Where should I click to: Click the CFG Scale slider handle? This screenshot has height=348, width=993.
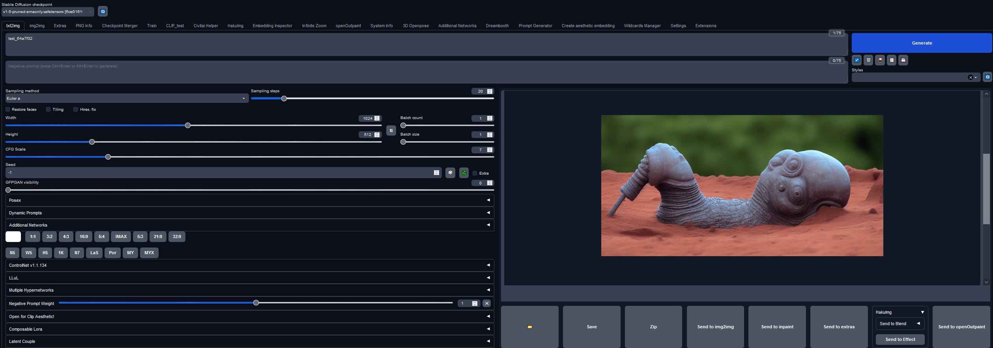click(x=108, y=157)
